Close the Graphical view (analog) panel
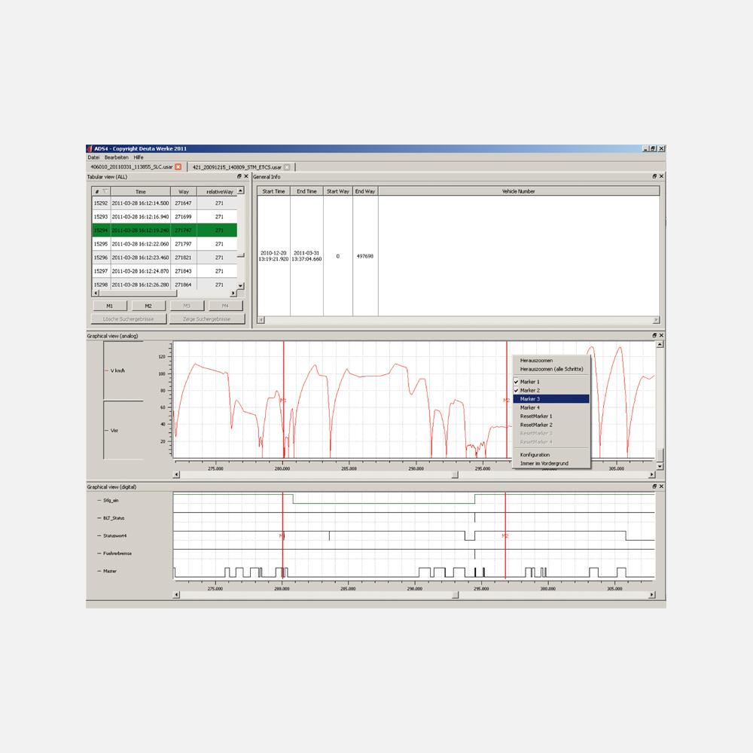Viewport: 753px width, 753px height. tap(661, 335)
